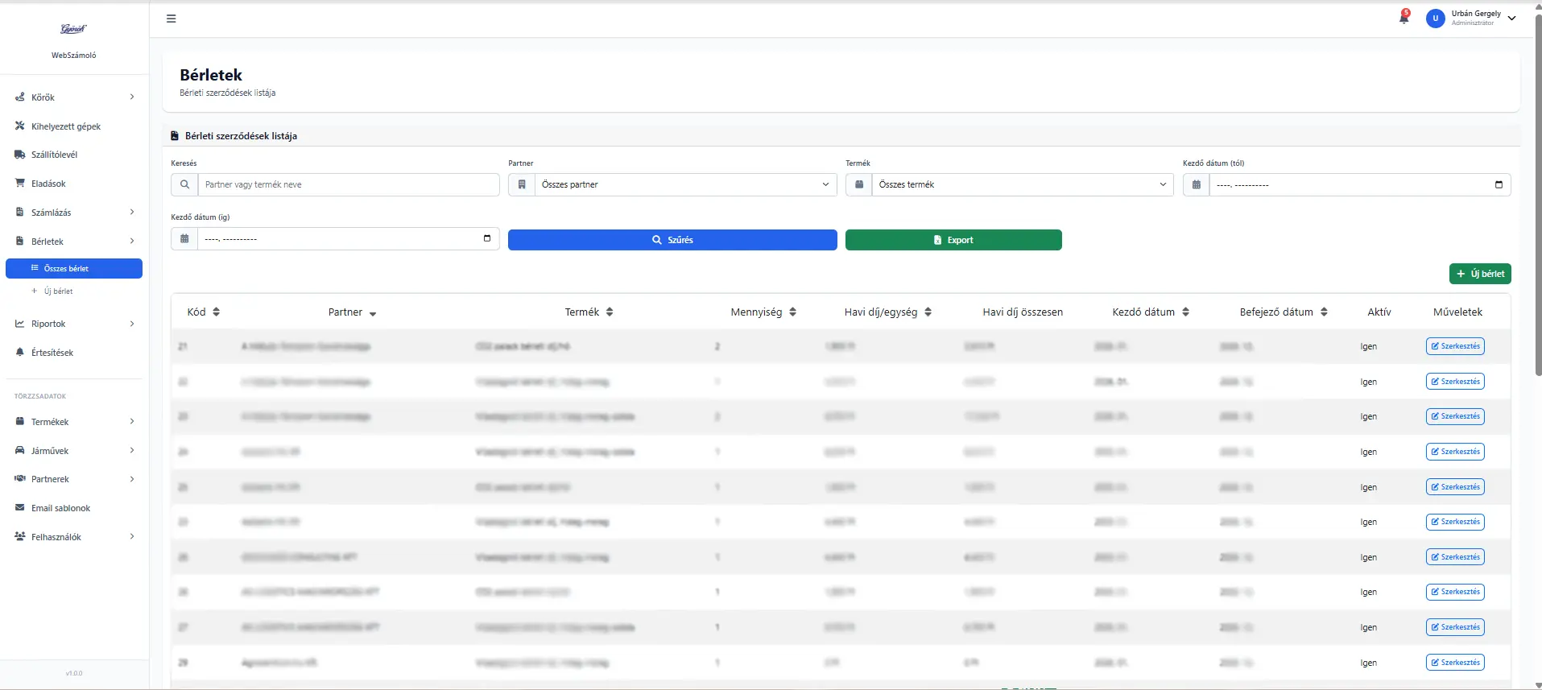Sort by the Havi díj/egység column
Screen dimensions: 1542x690
[887, 312]
